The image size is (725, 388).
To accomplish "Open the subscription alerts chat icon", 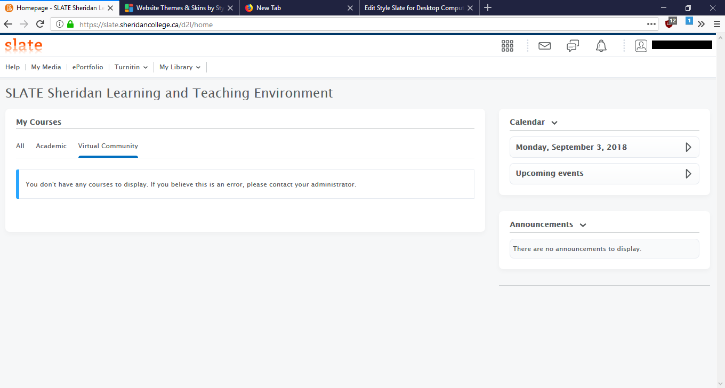I will point(573,46).
